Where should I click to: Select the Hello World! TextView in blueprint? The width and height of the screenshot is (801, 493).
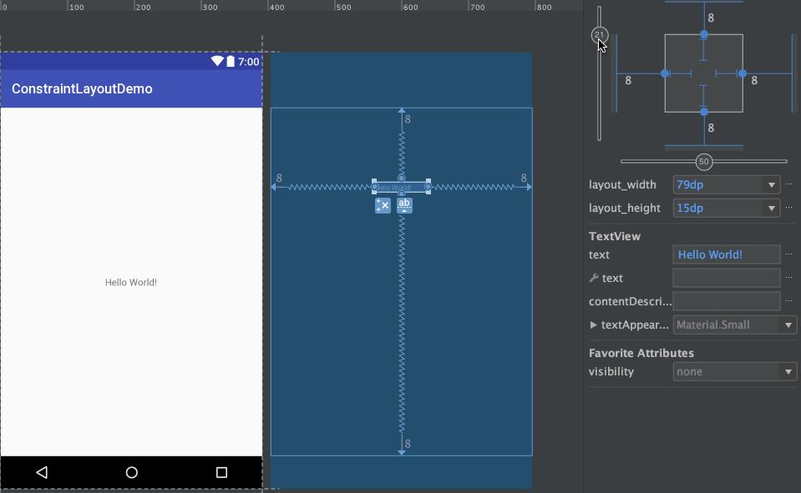[x=401, y=188]
